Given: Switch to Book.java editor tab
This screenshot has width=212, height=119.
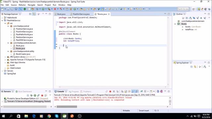Looking at the screenshot, I should pyautogui.click(x=60, y=14).
